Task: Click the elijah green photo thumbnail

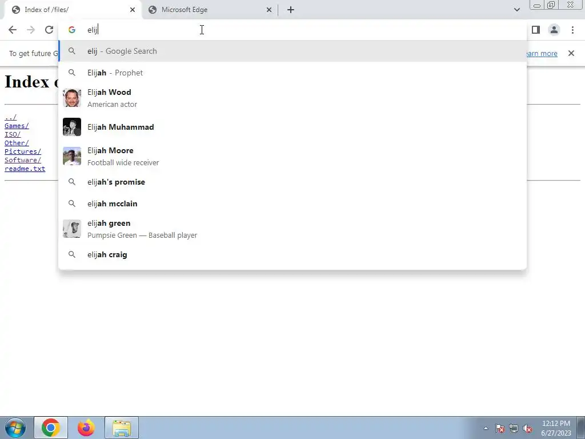Action: point(71,229)
